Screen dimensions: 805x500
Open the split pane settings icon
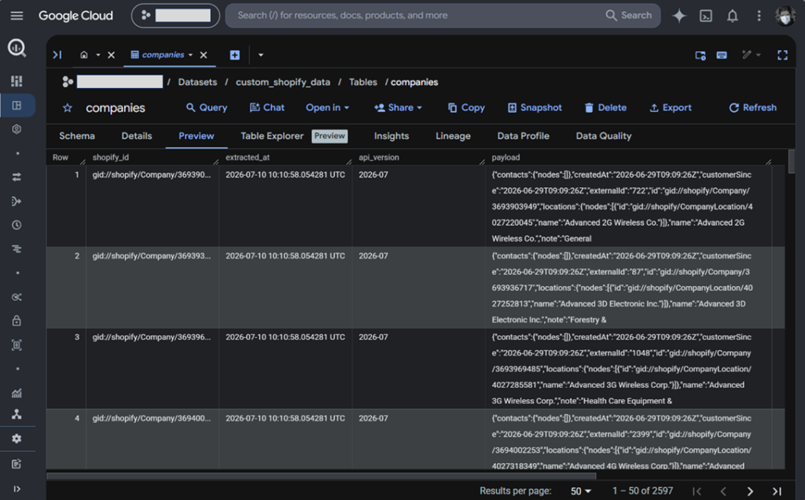coord(700,55)
